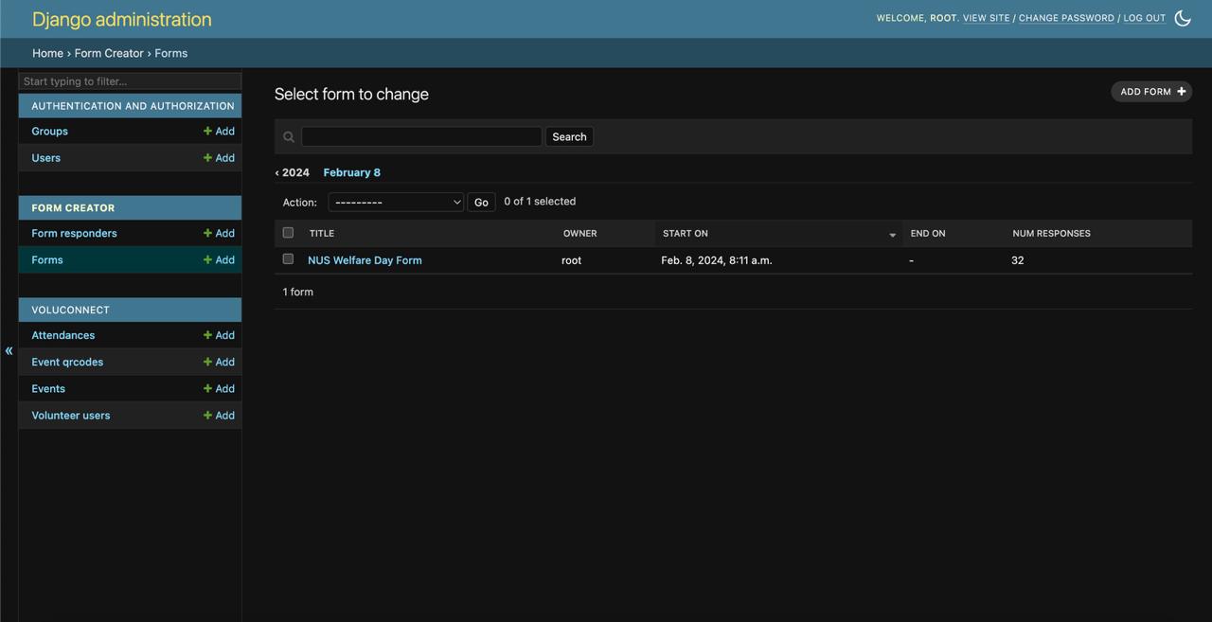Viewport: 1212px width, 622px height.
Task: Add an Attendance via sidebar
Action: coord(219,336)
